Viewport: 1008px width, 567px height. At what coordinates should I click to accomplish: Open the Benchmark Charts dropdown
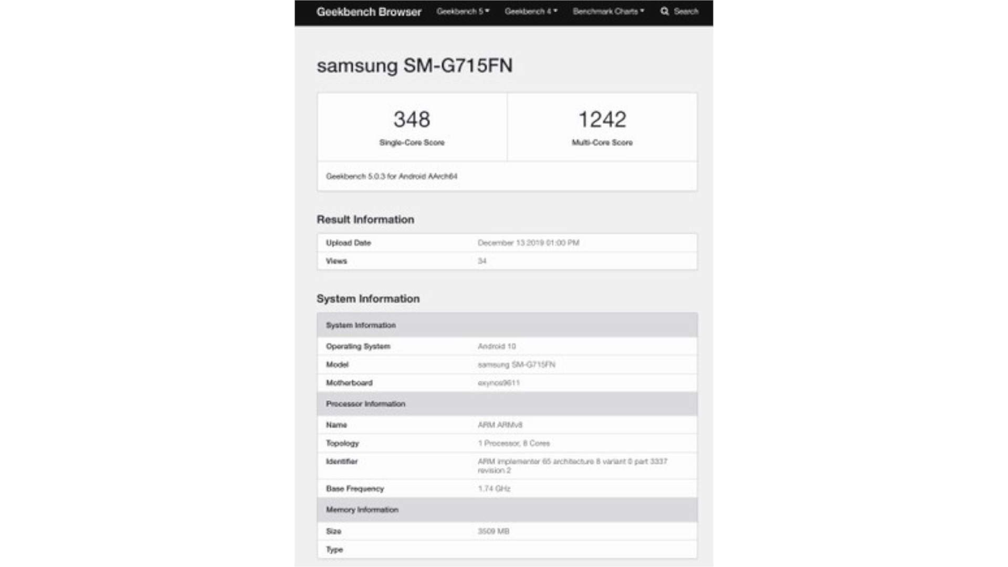pyautogui.click(x=608, y=11)
